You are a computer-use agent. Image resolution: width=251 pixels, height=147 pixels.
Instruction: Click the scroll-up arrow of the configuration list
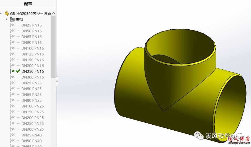coord(53,13)
